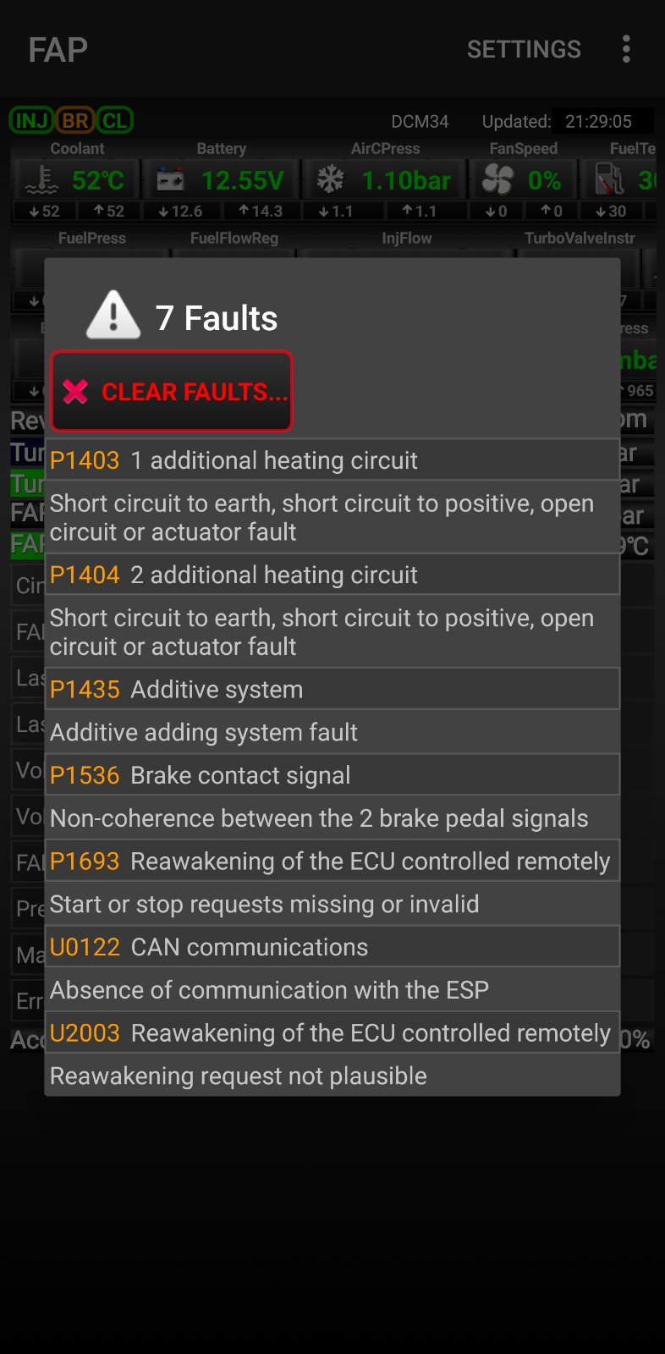Tap the coolant temperature icon
Image resolution: width=665 pixels, height=1354 pixels.
tap(41, 180)
